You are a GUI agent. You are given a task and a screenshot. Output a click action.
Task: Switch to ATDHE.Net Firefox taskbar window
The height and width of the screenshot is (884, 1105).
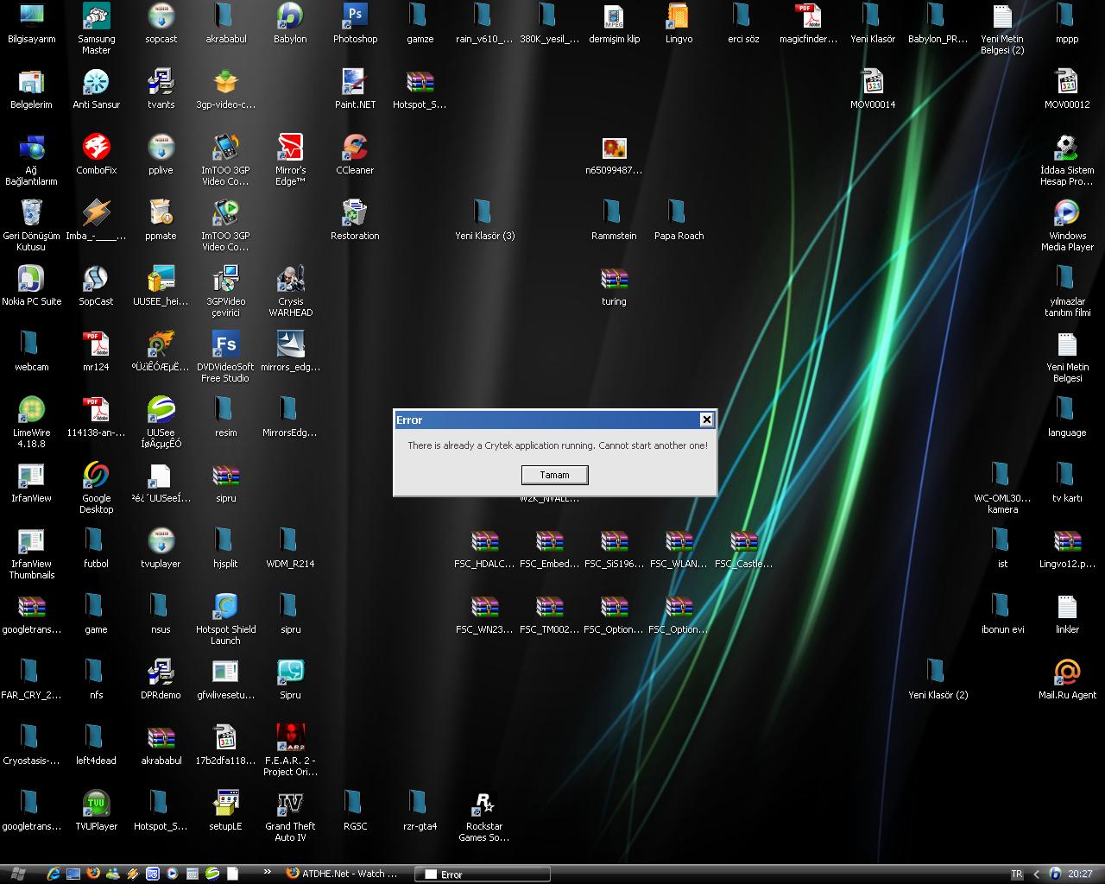342,874
